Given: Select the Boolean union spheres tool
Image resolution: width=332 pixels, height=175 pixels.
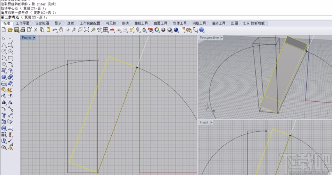Looking at the screenshot, I should click(x=10, y=77).
